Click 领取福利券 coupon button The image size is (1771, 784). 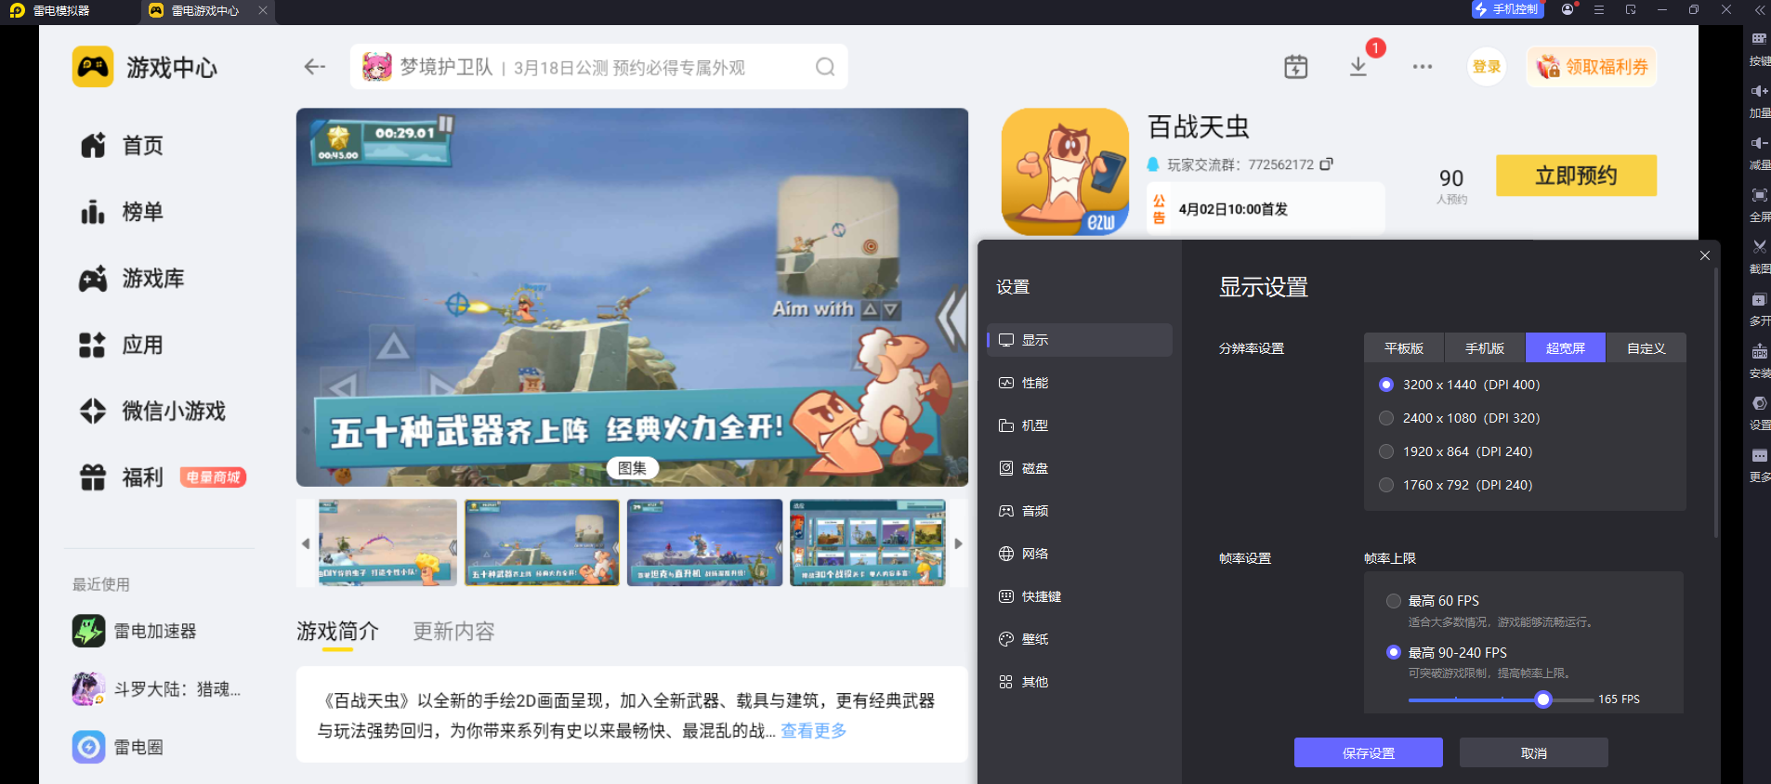coord(1592,67)
